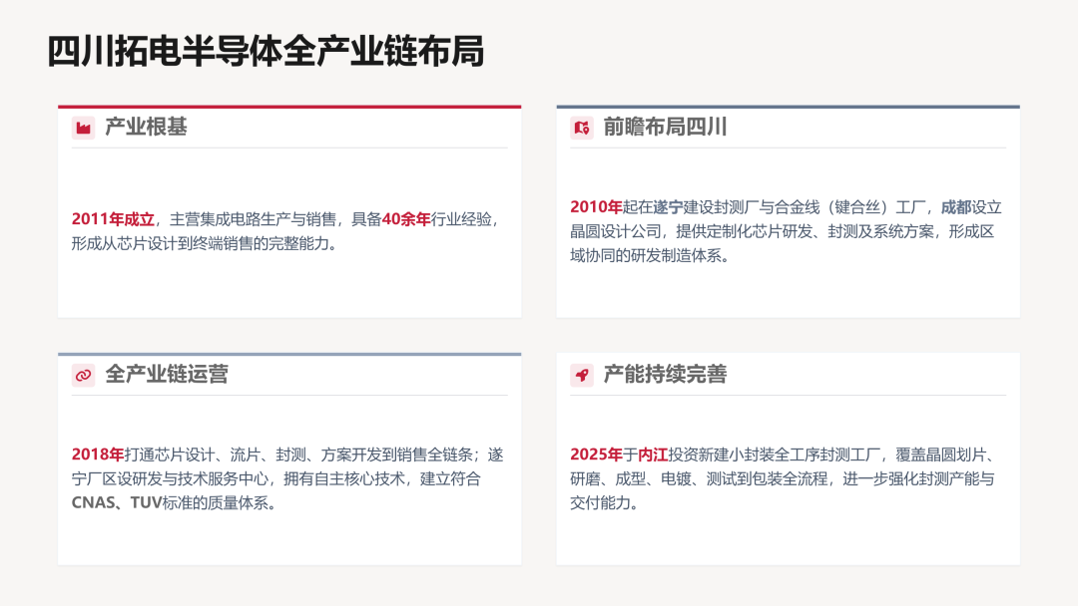Screen dimensions: 1078x606
Task: Click the chain link icon beside 全产业链运营
Action: pos(83,376)
